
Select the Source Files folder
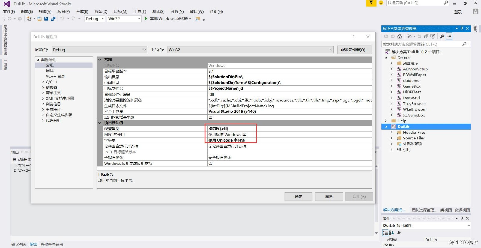(x=414, y=138)
